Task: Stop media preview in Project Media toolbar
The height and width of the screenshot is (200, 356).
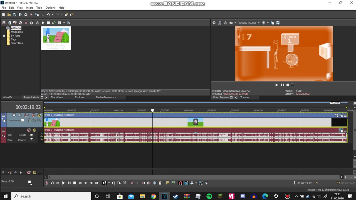Action: coord(48,23)
